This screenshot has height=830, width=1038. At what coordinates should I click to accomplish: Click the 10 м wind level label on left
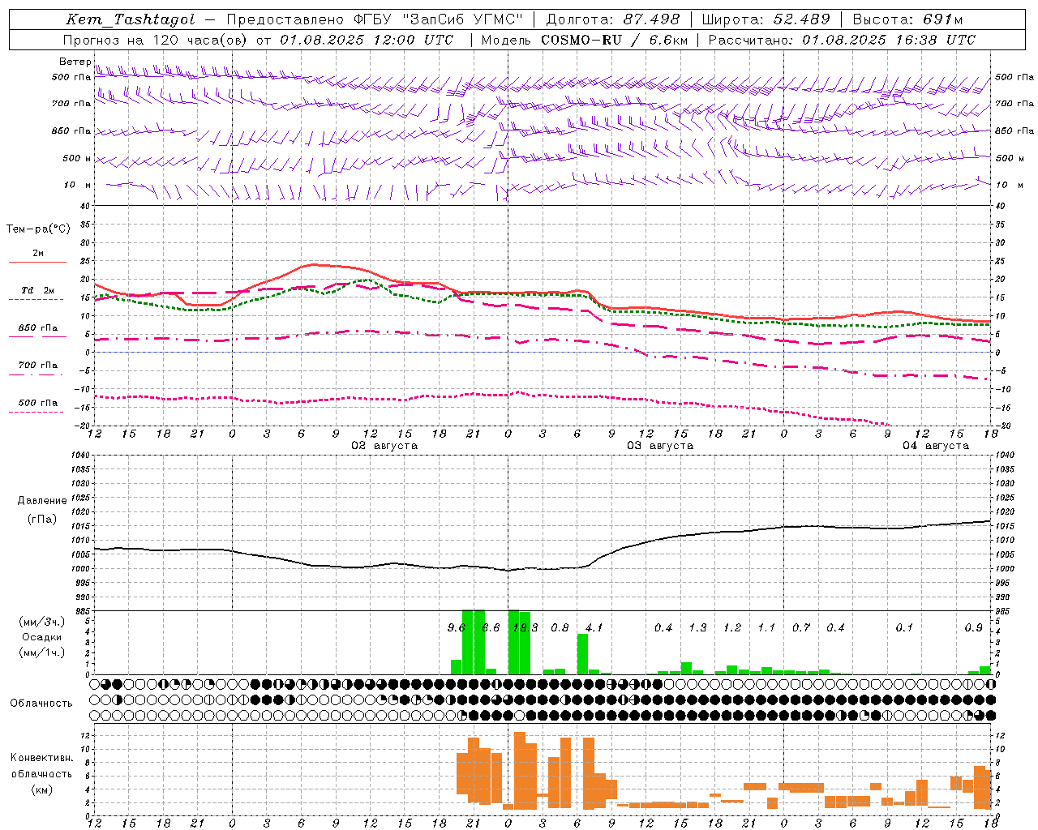point(77,185)
